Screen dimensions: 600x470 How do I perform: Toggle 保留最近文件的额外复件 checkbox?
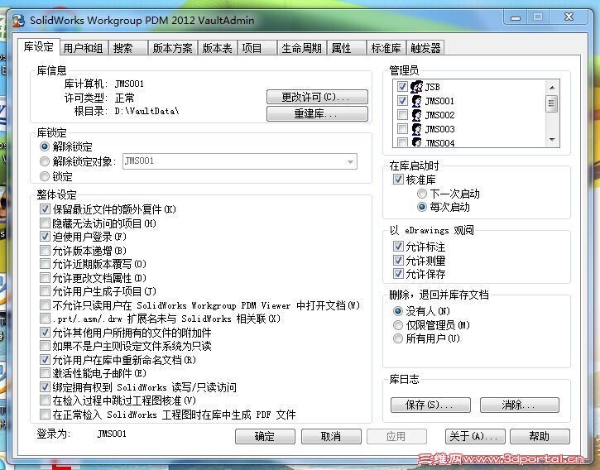point(45,209)
